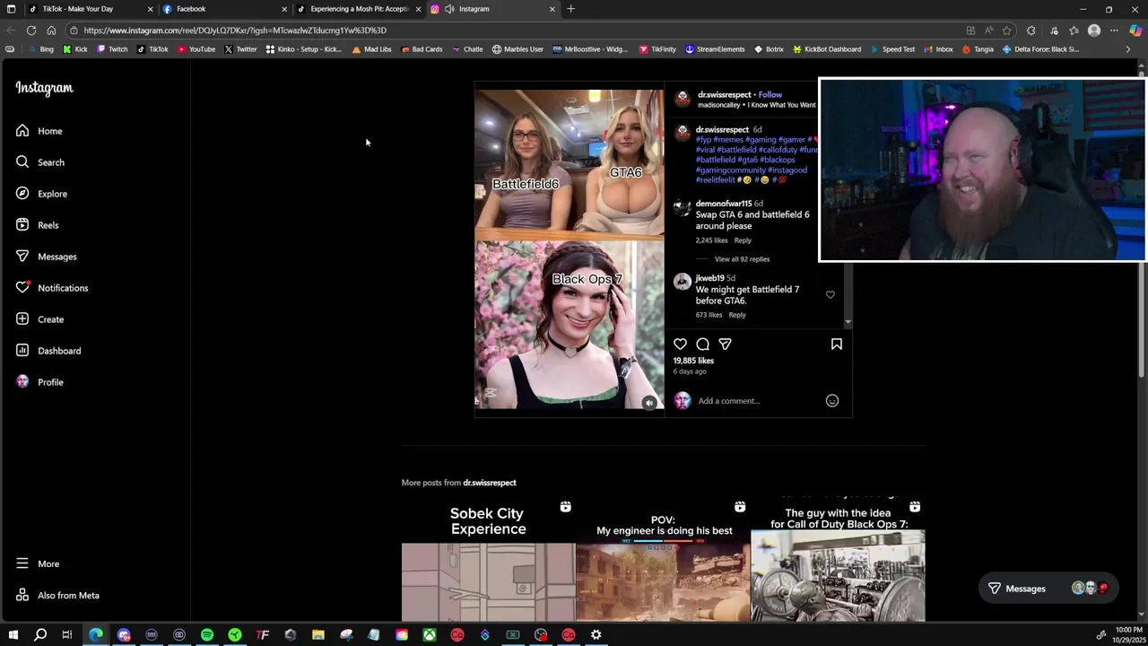This screenshot has width=1148, height=646.
Task: Reply to jkweb19's comment
Action: pyautogui.click(x=736, y=315)
